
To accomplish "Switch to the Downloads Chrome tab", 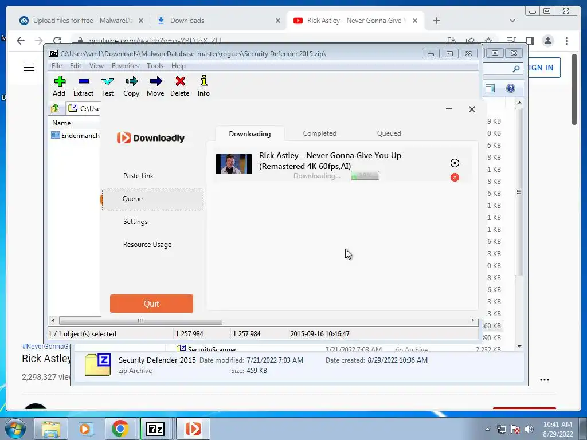I will click(x=218, y=21).
